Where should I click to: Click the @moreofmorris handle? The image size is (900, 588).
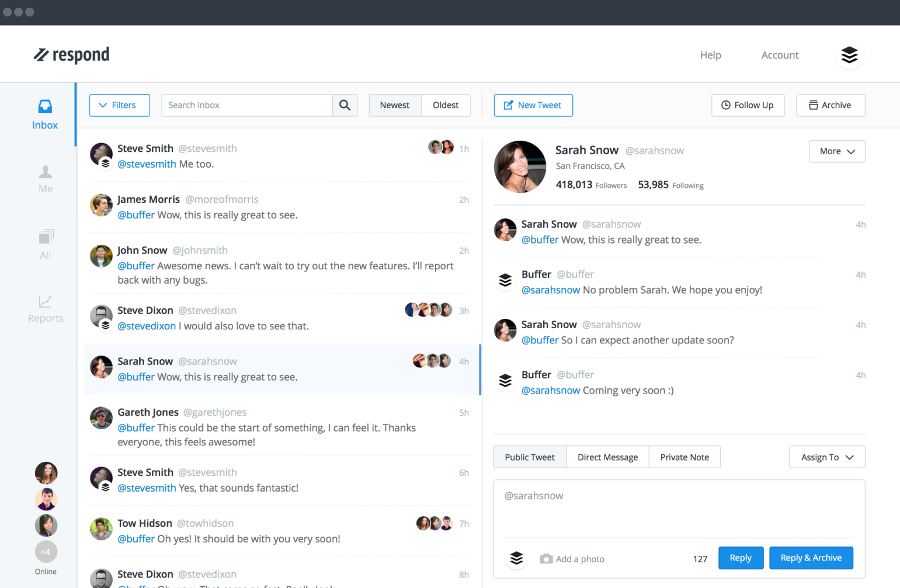click(x=222, y=199)
